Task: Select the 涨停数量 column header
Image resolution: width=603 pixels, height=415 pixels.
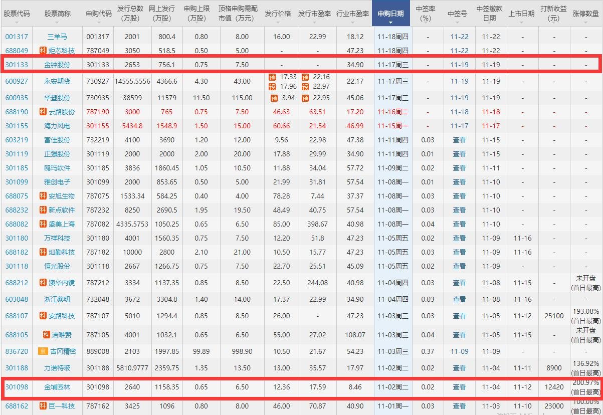Action: [x=585, y=14]
